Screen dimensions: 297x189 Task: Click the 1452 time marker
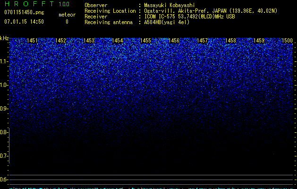click(x=60, y=41)
